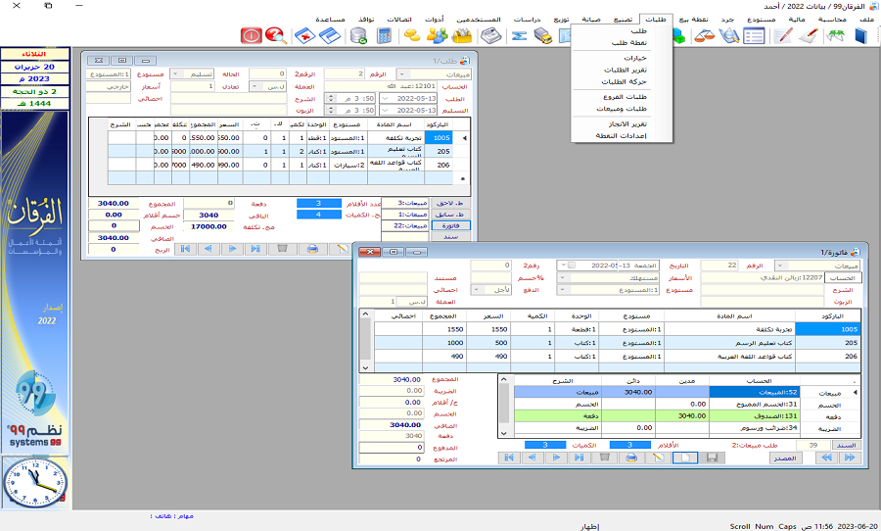881x531 pixels.
Task: Open the users group icon in the toolbar
Action: [438, 36]
